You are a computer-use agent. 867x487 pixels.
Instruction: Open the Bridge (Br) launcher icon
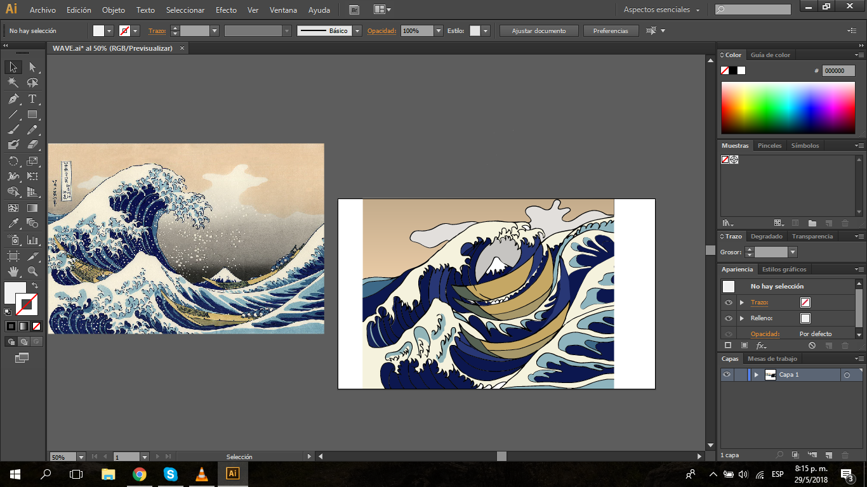click(x=354, y=10)
